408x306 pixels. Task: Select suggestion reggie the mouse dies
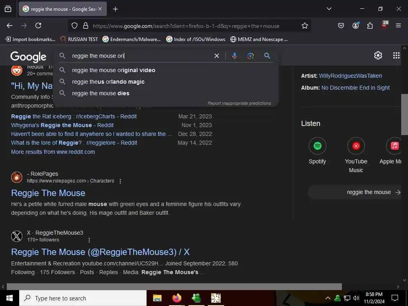click(165, 93)
